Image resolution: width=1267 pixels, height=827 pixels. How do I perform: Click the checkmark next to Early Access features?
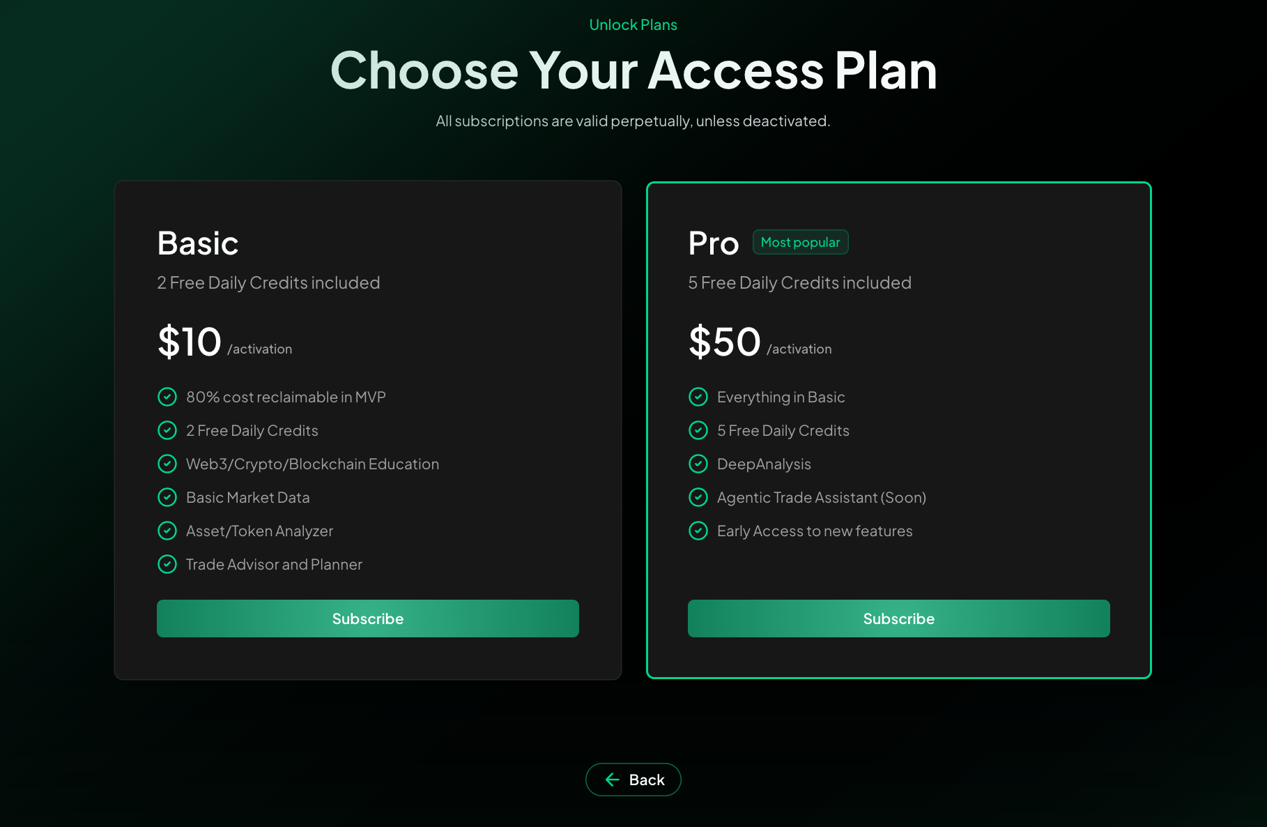[x=698, y=531]
